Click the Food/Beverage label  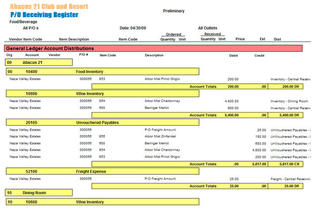[22, 22]
